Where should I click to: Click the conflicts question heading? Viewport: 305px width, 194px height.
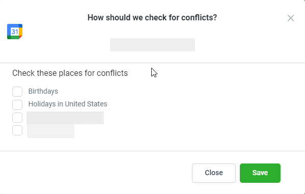coord(152,17)
